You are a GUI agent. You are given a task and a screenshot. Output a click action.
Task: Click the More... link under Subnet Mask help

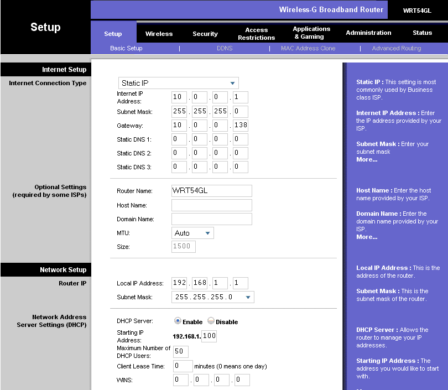[367, 160]
